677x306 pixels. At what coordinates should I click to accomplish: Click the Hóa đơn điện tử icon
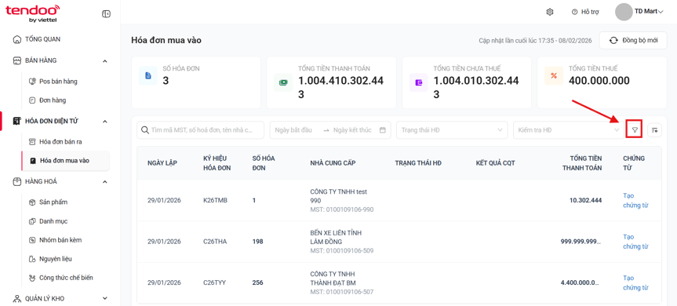tap(16, 121)
